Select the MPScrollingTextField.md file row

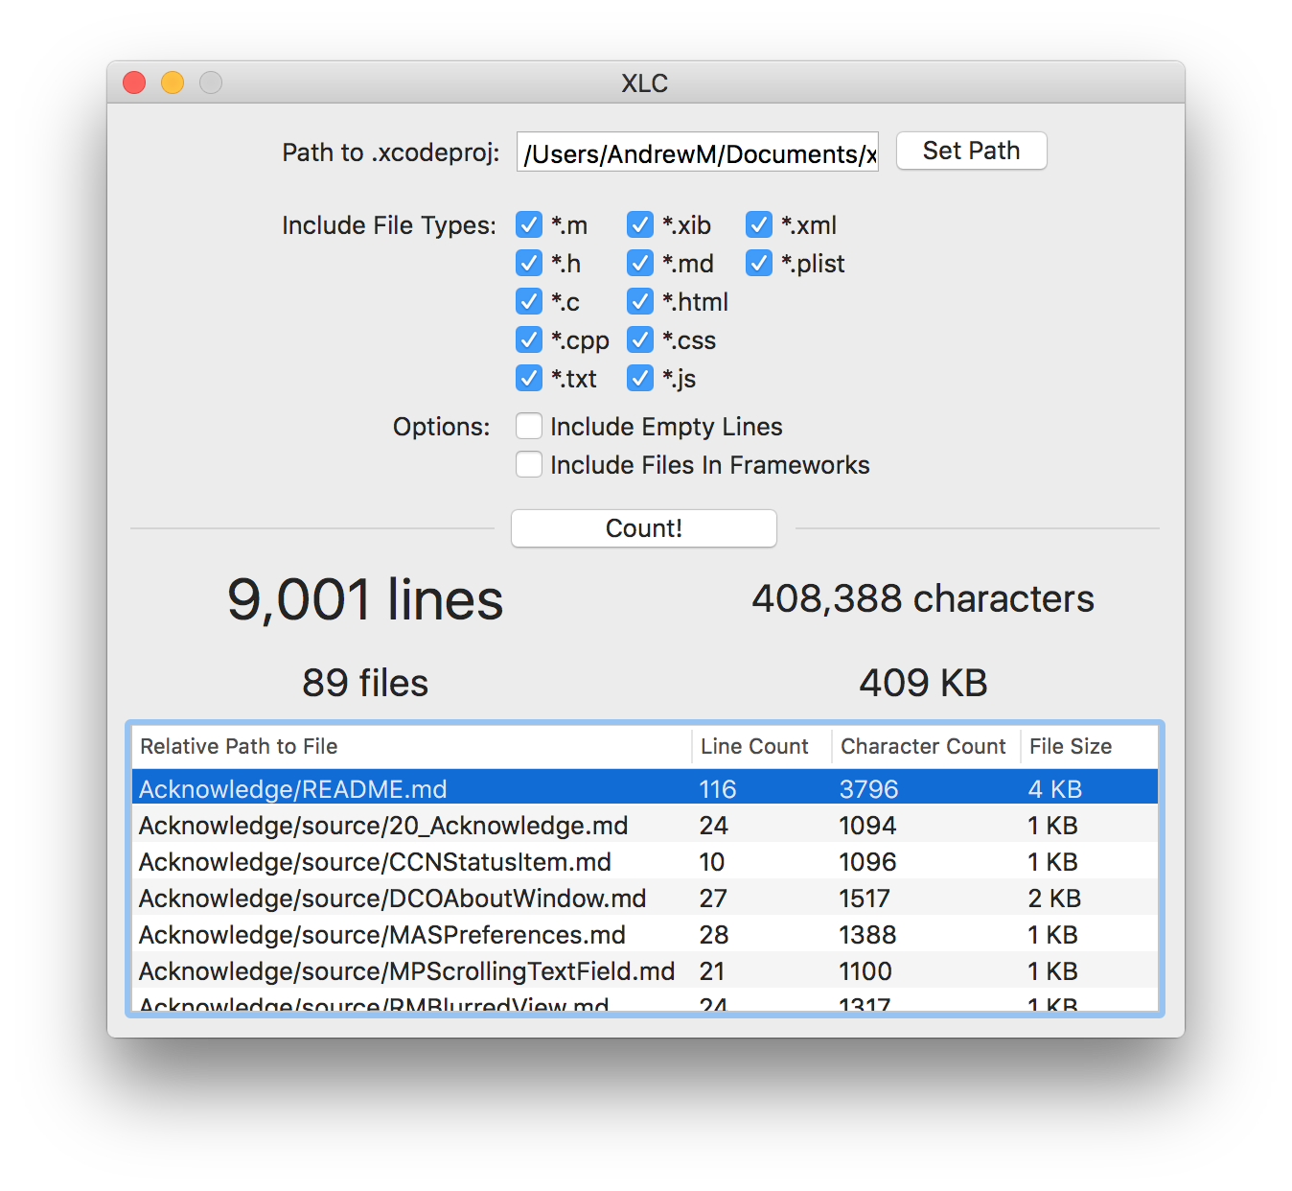[645, 971]
